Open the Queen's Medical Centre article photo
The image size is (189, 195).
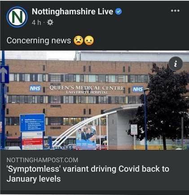(x=94, y=100)
